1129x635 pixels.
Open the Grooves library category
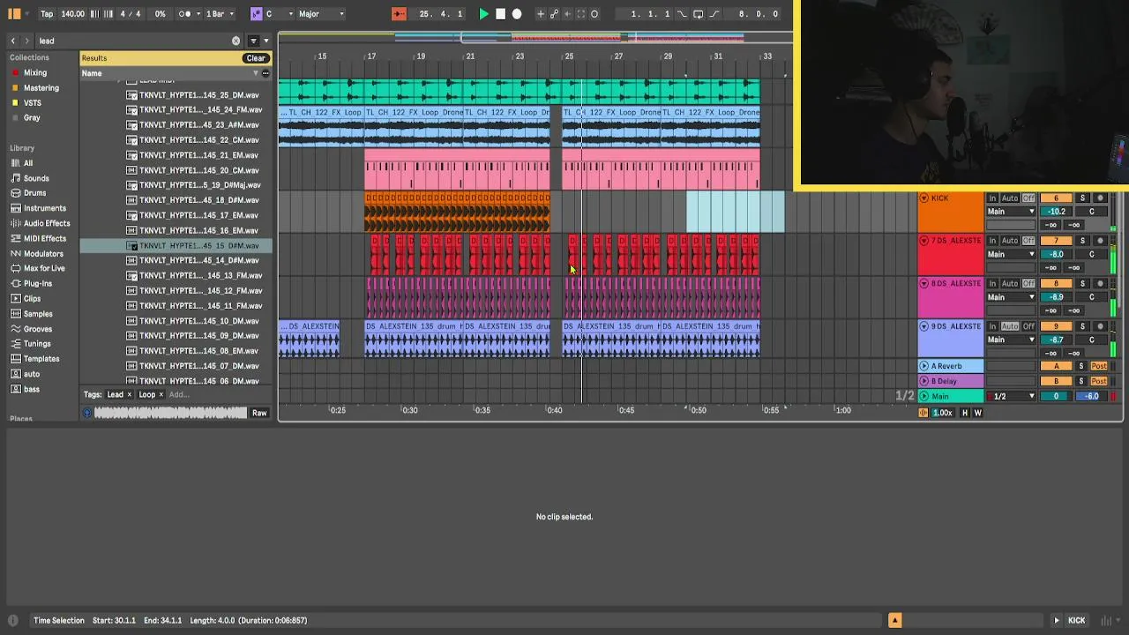pyautogui.click(x=38, y=329)
